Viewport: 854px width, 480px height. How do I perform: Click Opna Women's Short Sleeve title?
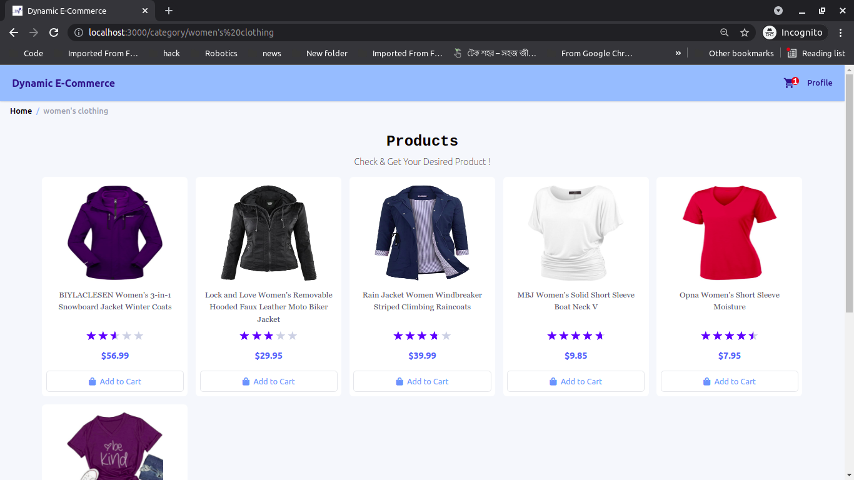[730, 301]
